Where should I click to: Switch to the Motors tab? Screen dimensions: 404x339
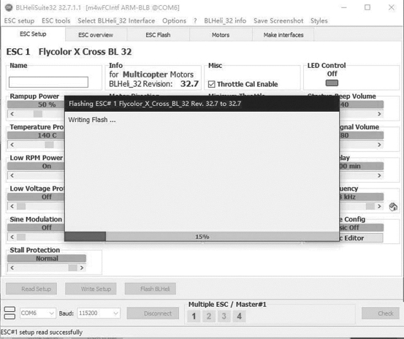click(221, 35)
